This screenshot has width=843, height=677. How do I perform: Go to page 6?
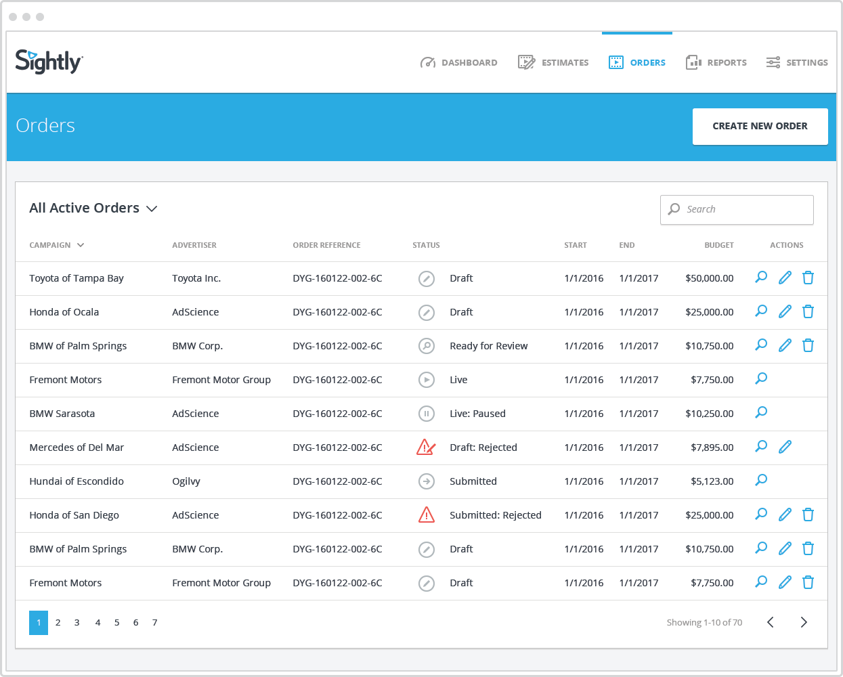pos(135,622)
